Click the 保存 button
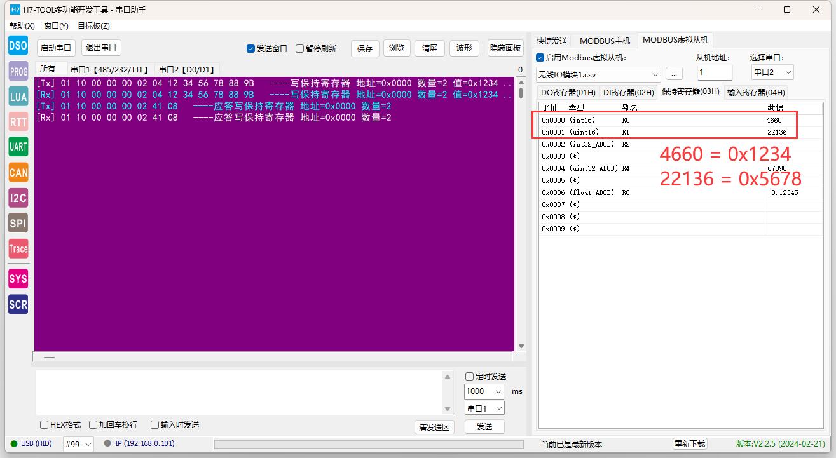Image resolution: width=836 pixels, height=458 pixels. [365, 48]
